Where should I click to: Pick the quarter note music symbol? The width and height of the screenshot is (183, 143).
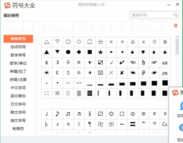(x=47, y=114)
